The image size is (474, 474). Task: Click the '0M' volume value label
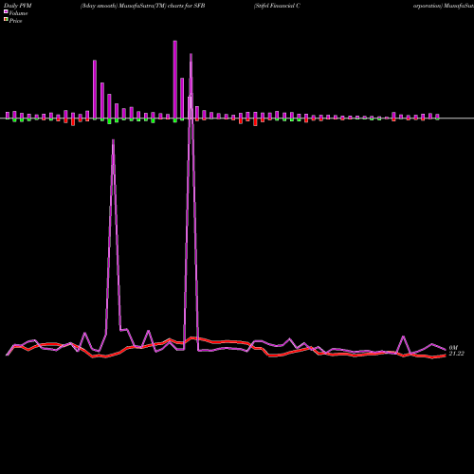[453, 348]
